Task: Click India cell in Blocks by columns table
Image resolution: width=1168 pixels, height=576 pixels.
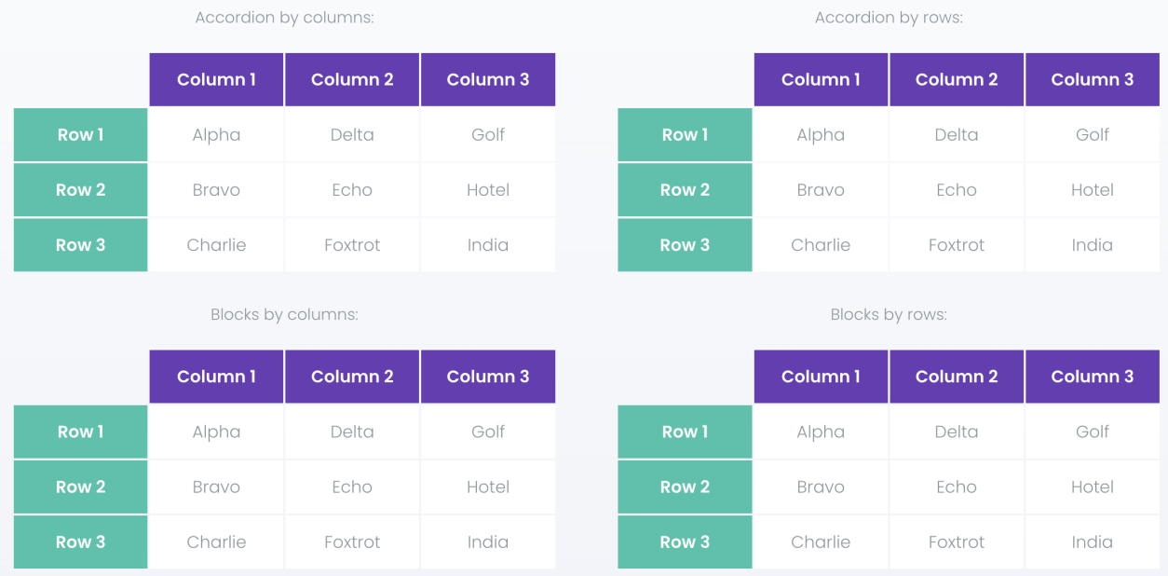Action: pos(488,542)
